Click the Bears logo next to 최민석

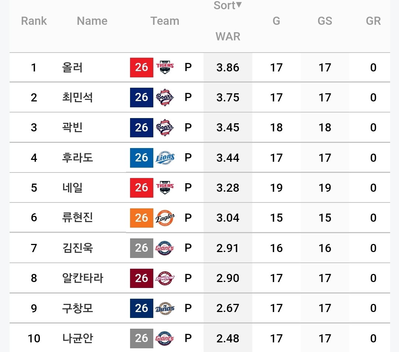click(165, 97)
